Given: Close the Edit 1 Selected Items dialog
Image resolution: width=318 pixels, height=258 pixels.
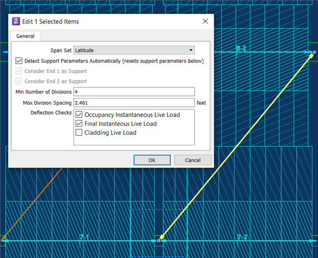Looking at the screenshot, I should point(205,21).
